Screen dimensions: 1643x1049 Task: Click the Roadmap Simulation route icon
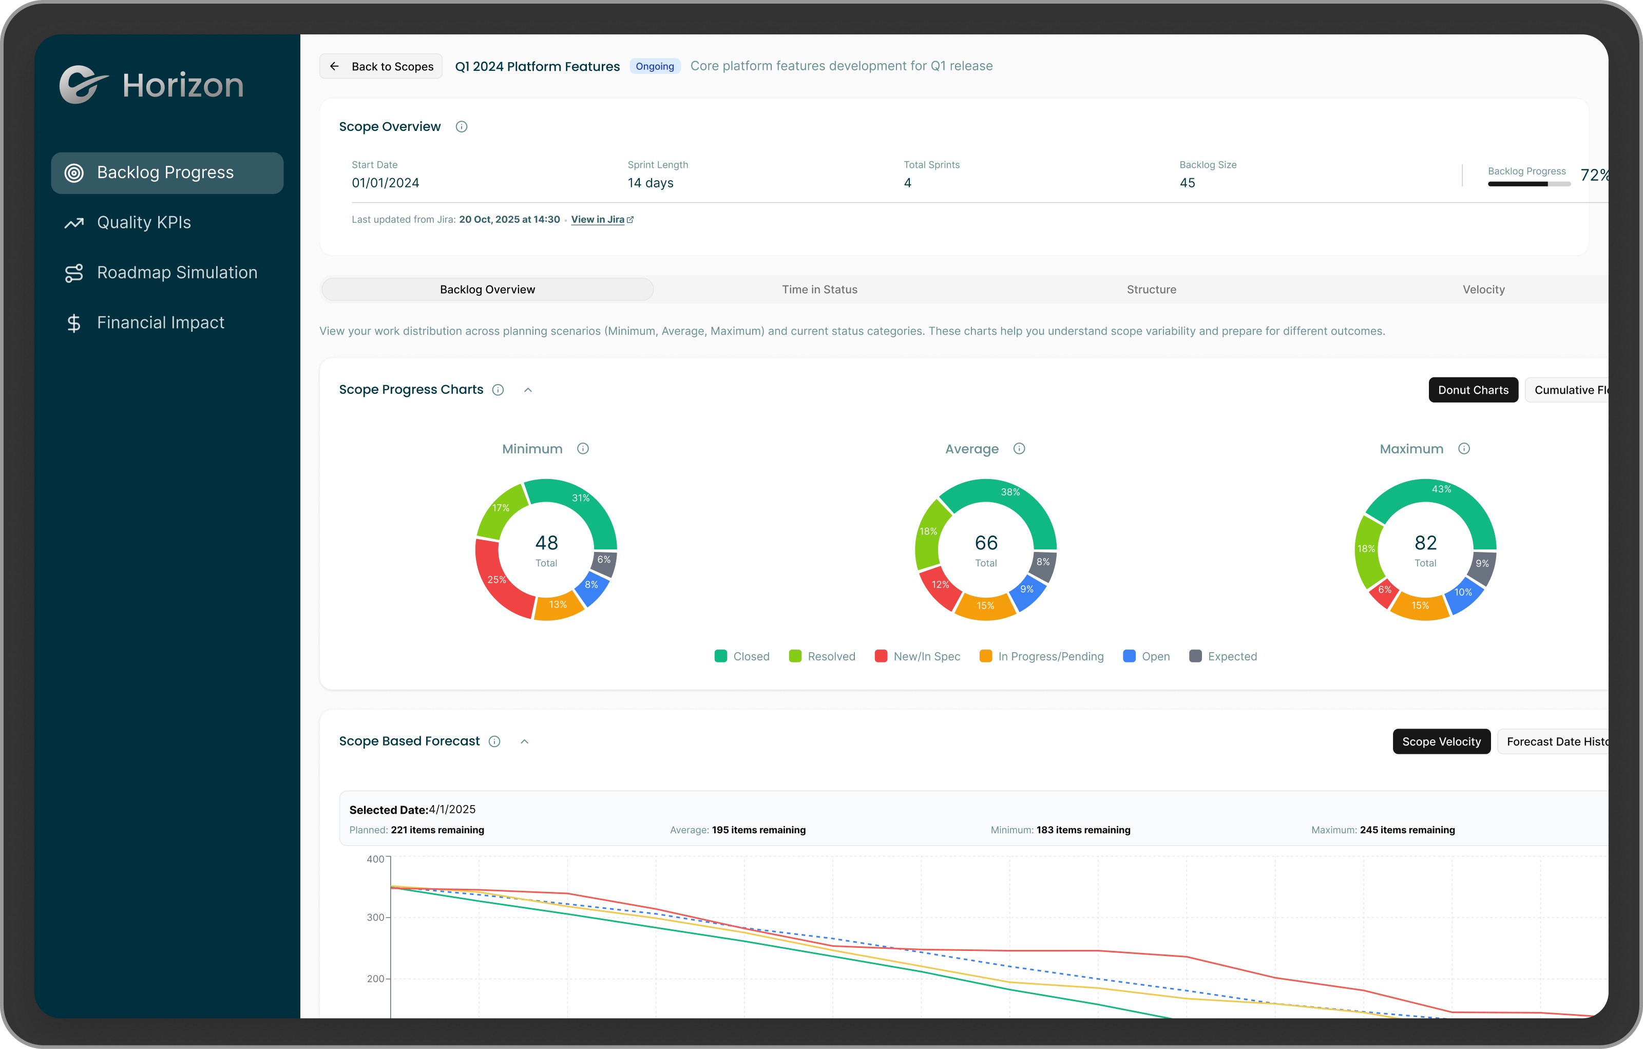[x=74, y=273]
